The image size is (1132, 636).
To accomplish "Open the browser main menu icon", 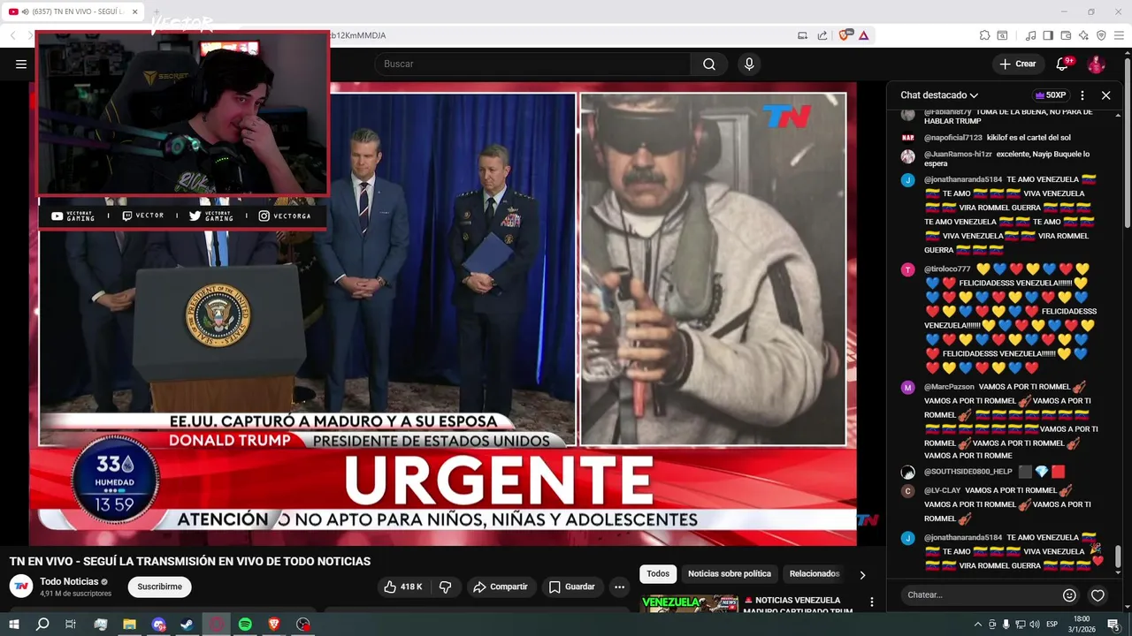I will click(1119, 35).
